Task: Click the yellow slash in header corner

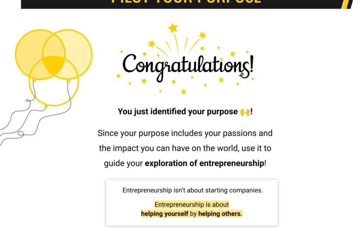Action: pos(347,4)
